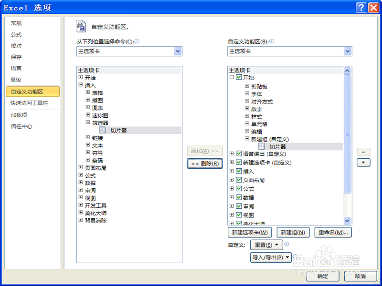Expand the 剪贴板 group in right list
This screenshot has width=382, height=286.
click(x=247, y=86)
